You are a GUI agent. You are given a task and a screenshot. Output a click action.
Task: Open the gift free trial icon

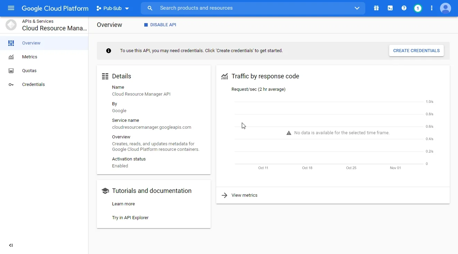click(376, 8)
